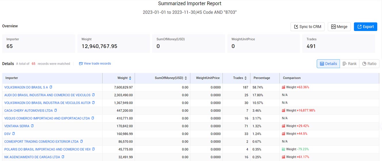Click the Comparison column header

292,78
